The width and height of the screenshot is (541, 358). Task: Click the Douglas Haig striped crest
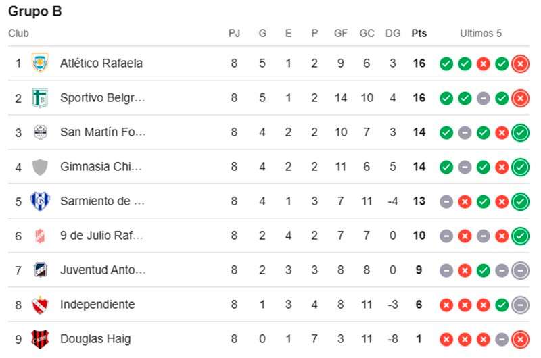tap(40, 339)
